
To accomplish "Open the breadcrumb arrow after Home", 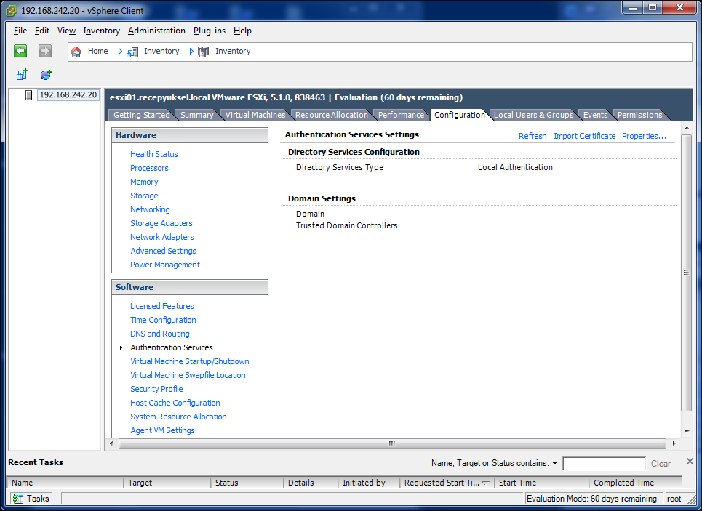I will pos(120,52).
